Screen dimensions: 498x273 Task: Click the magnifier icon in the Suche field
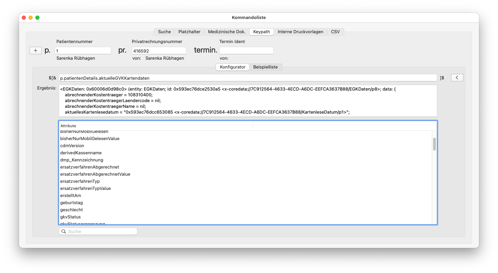click(64, 231)
